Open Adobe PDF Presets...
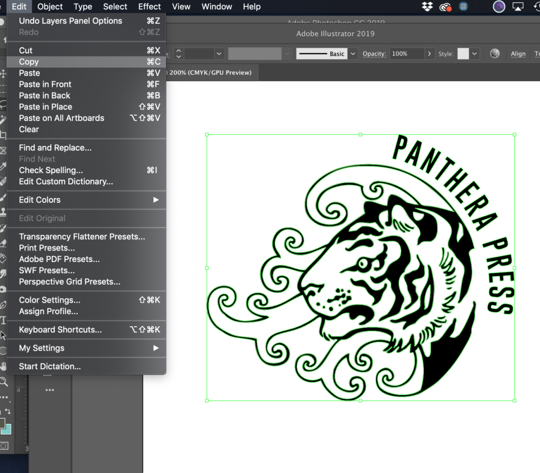Screen dimensions: 540x473 click(86, 259)
